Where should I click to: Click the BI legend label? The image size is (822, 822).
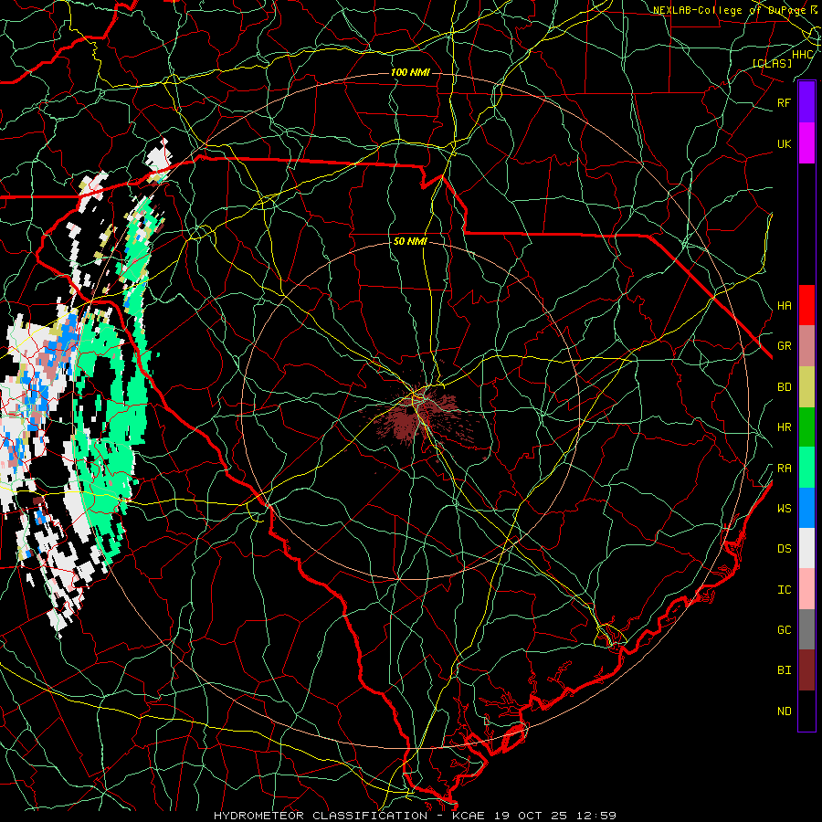784,670
